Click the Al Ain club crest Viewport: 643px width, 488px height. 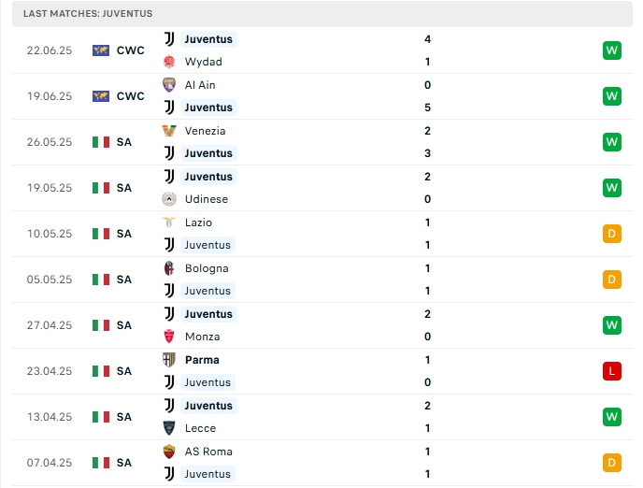[x=169, y=84]
